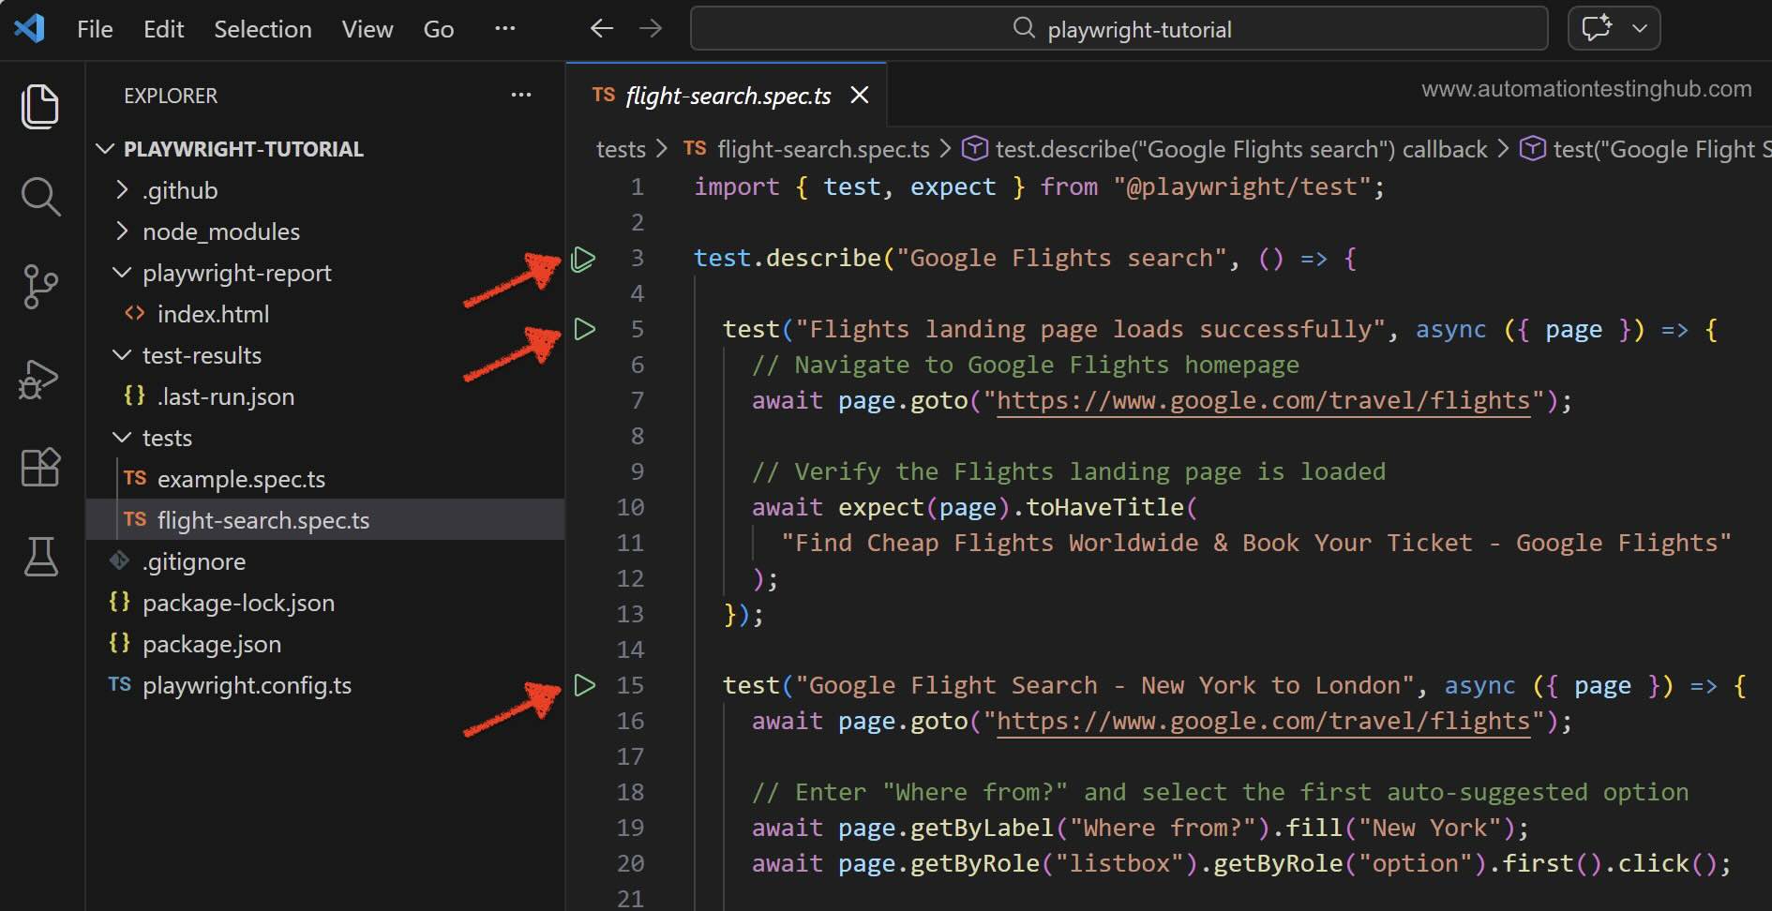Screen dimensions: 1772x911
Task: Open the View menu
Action: [367, 29]
